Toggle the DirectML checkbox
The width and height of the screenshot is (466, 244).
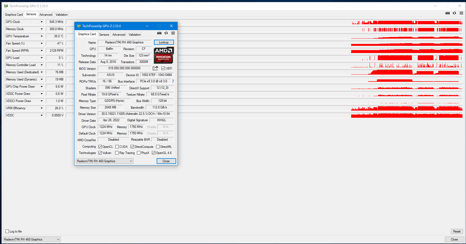pyautogui.click(x=158, y=147)
